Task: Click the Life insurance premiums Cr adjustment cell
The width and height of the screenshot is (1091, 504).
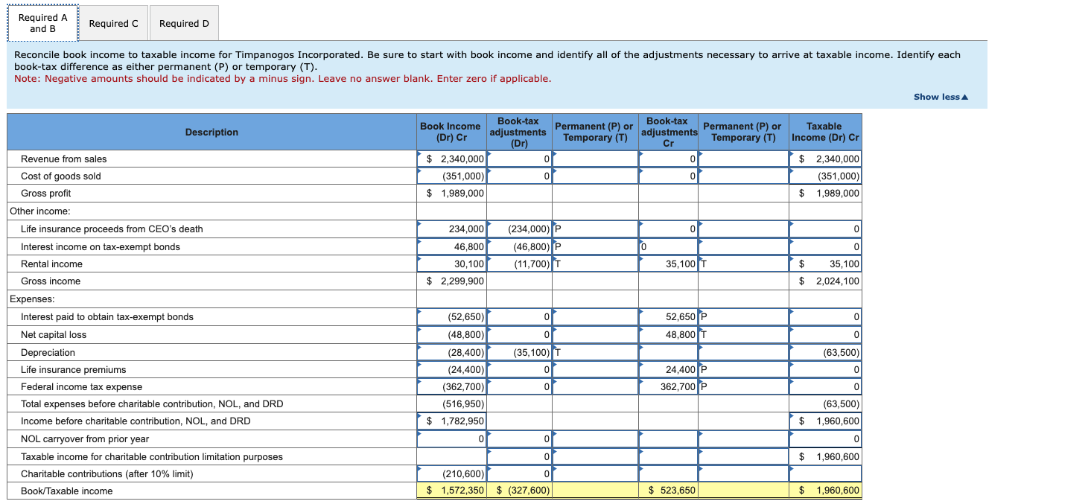Action: tap(667, 369)
